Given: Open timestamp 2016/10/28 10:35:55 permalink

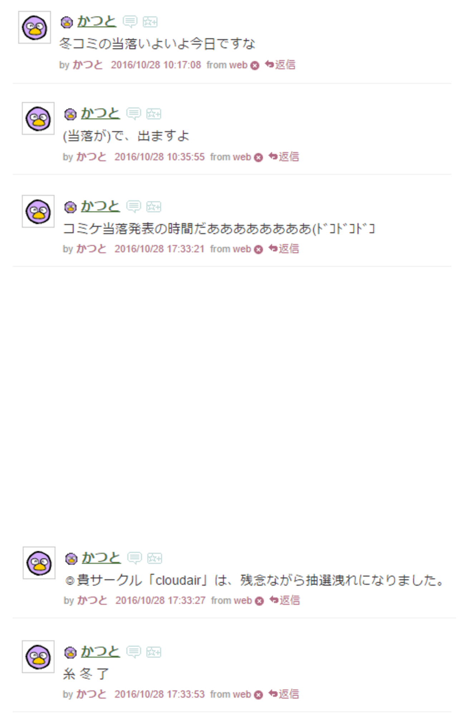Looking at the screenshot, I should tap(160, 157).
